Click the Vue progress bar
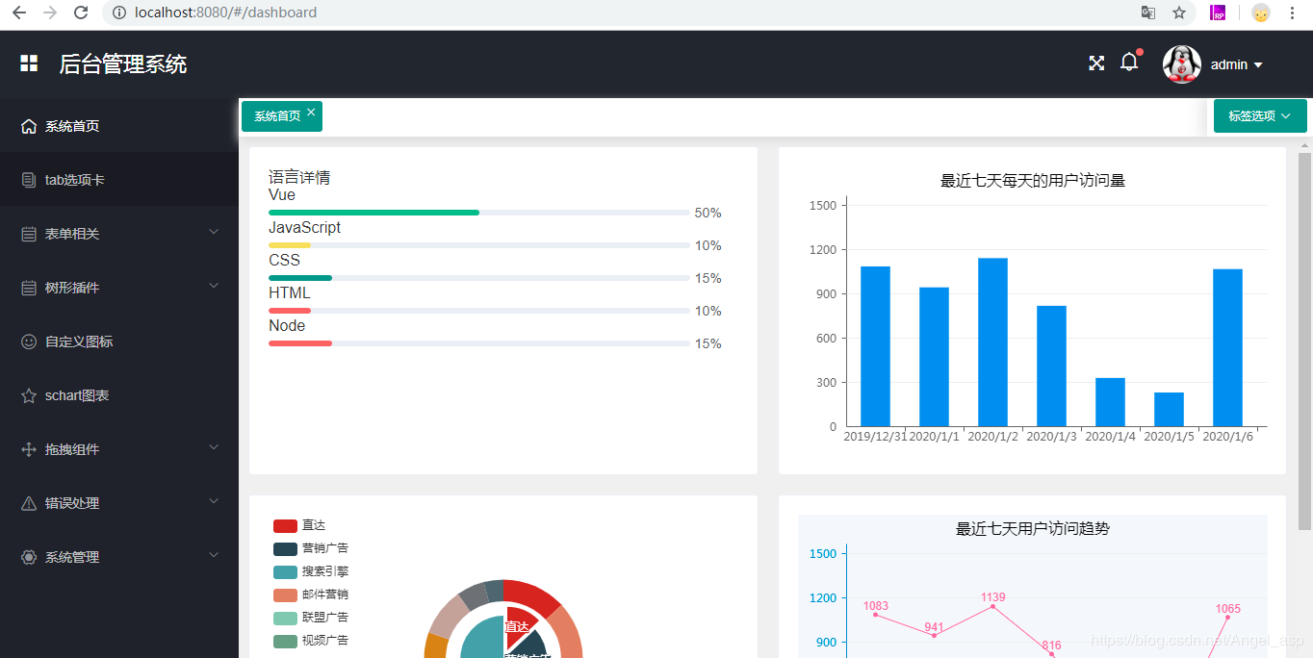Viewport: 1313px width, 658px height. click(x=479, y=213)
